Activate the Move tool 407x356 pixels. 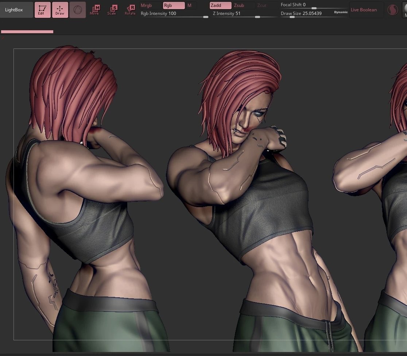pyautogui.click(x=94, y=10)
